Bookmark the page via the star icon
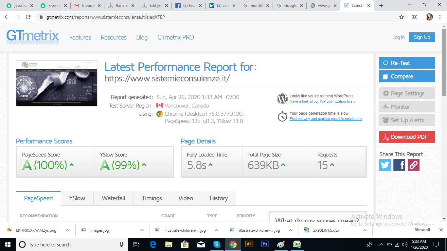Viewport: 447px width, 251px height. pos(402,17)
